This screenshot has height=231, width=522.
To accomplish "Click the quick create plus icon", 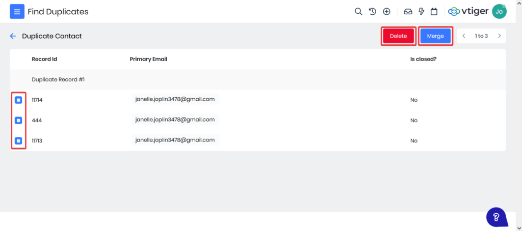I will point(387,11).
